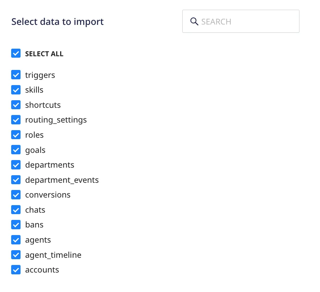
Task: Toggle the accounts checkbox
Action: click(x=16, y=270)
